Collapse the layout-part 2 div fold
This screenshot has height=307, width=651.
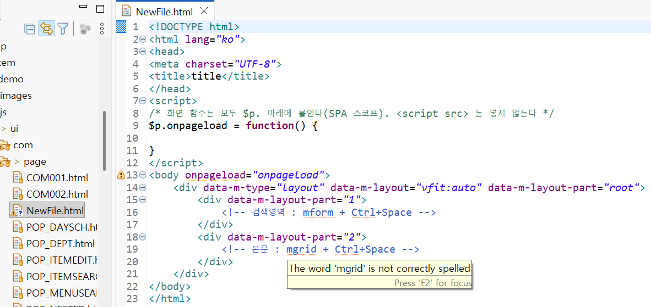(x=143, y=237)
